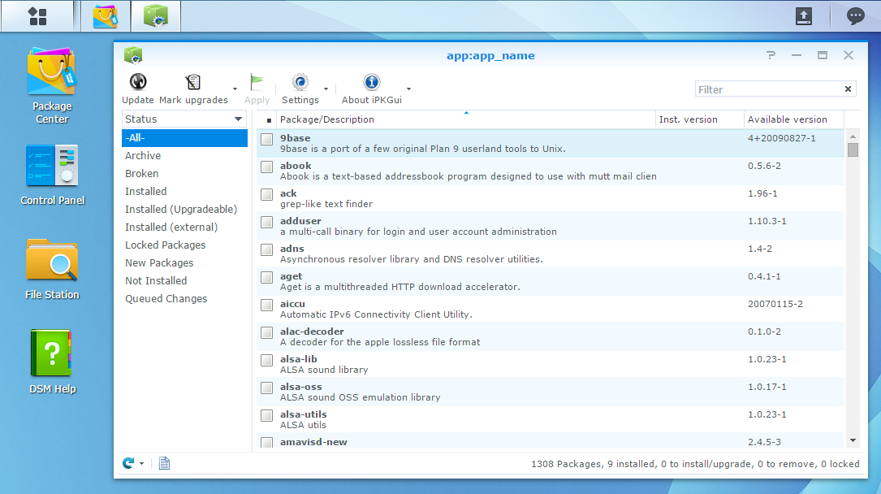Sort by Inst. version column header
Image resolution: width=881 pixels, height=494 pixels.
pos(699,119)
